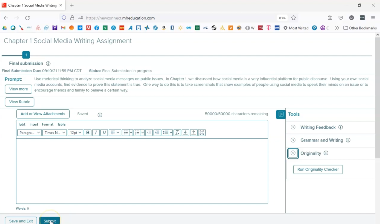The height and width of the screenshot is (224, 380).
Task: Toggle italic text formatting
Action: (96, 132)
